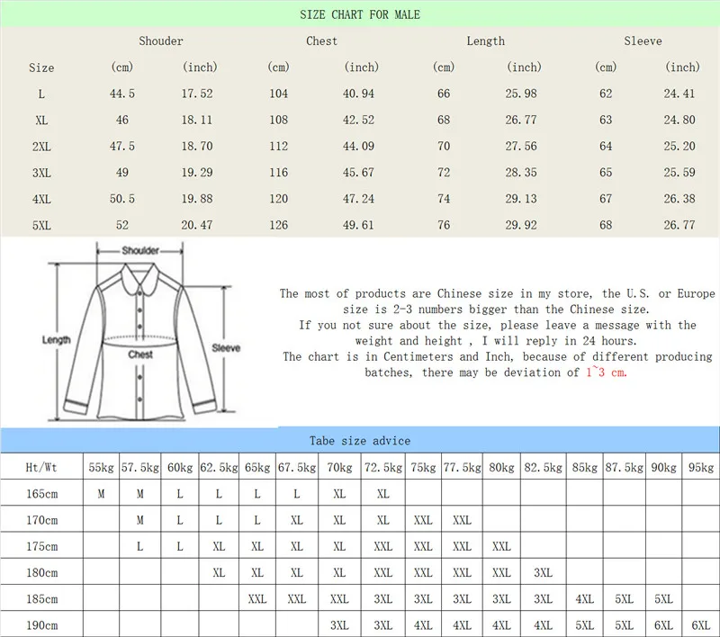Screen dimensions: 720x637
Task: Select the "72.5kg" weight column header
Action: (x=383, y=468)
